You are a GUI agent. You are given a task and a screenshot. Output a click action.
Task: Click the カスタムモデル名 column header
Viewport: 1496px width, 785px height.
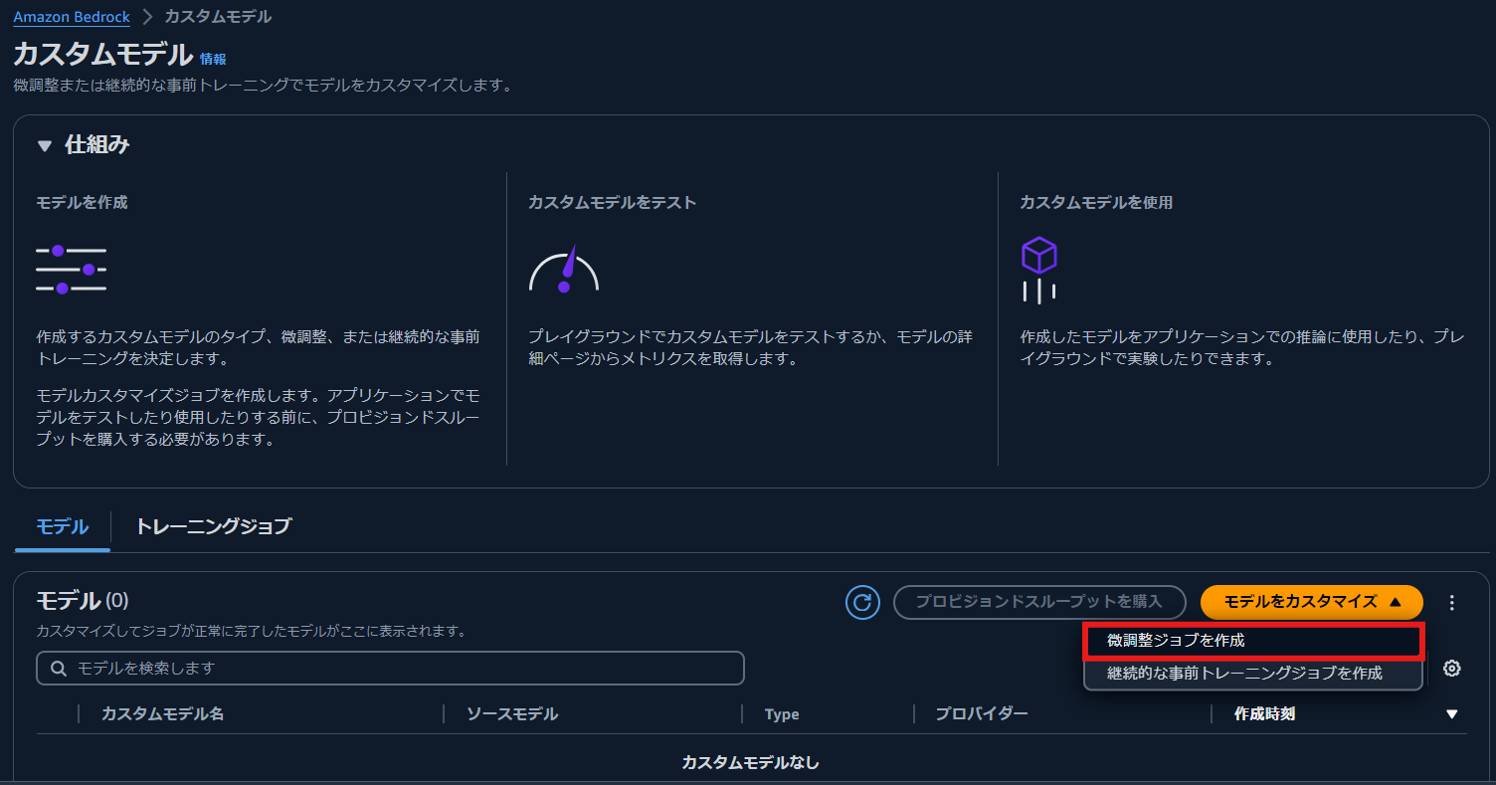(x=160, y=713)
